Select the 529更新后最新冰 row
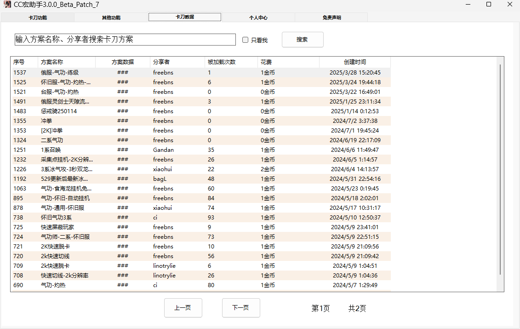Image resolution: width=520 pixels, height=329 pixels. [201, 179]
